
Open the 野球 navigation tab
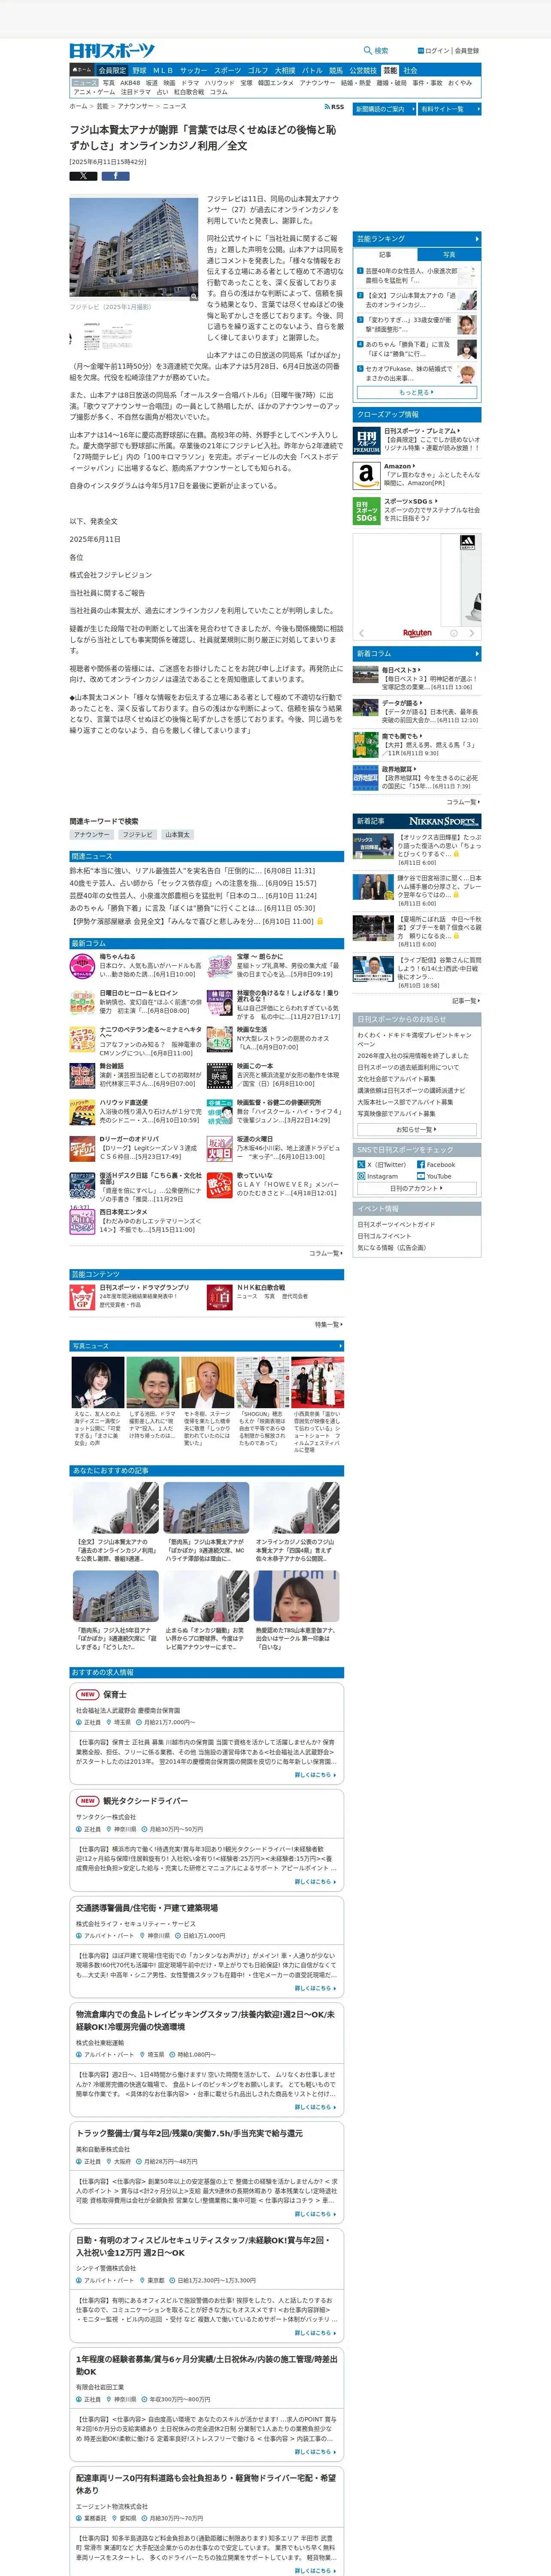click(x=139, y=71)
